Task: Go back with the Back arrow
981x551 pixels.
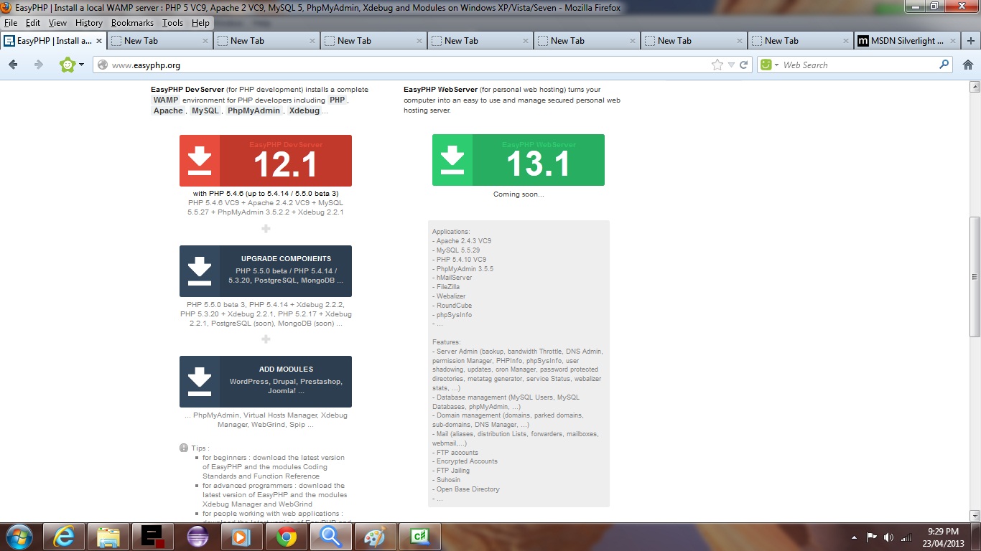Action: tap(13, 65)
